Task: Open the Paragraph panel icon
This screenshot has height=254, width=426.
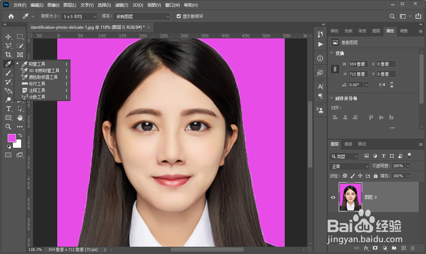Action: pyautogui.click(x=320, y=96)
